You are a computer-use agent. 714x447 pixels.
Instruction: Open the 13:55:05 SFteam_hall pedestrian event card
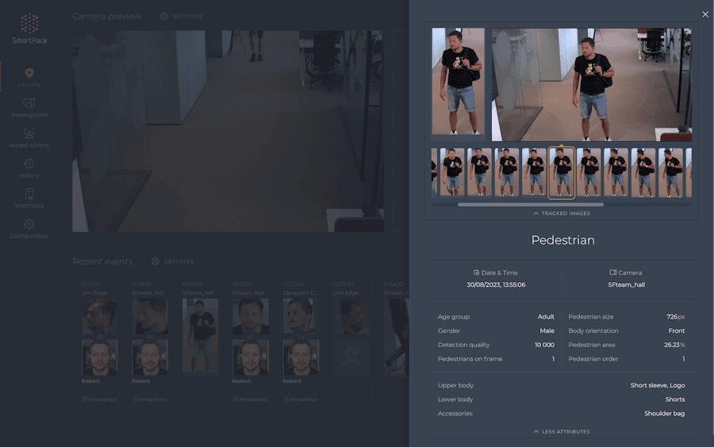coord(200,343)
